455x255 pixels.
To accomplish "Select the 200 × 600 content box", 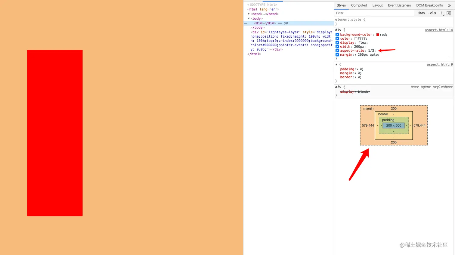I will pos(394,125).
